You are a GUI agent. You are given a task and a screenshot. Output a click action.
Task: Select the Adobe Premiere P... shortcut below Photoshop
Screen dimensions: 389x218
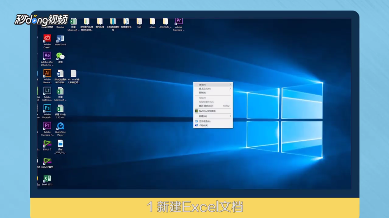47,129
